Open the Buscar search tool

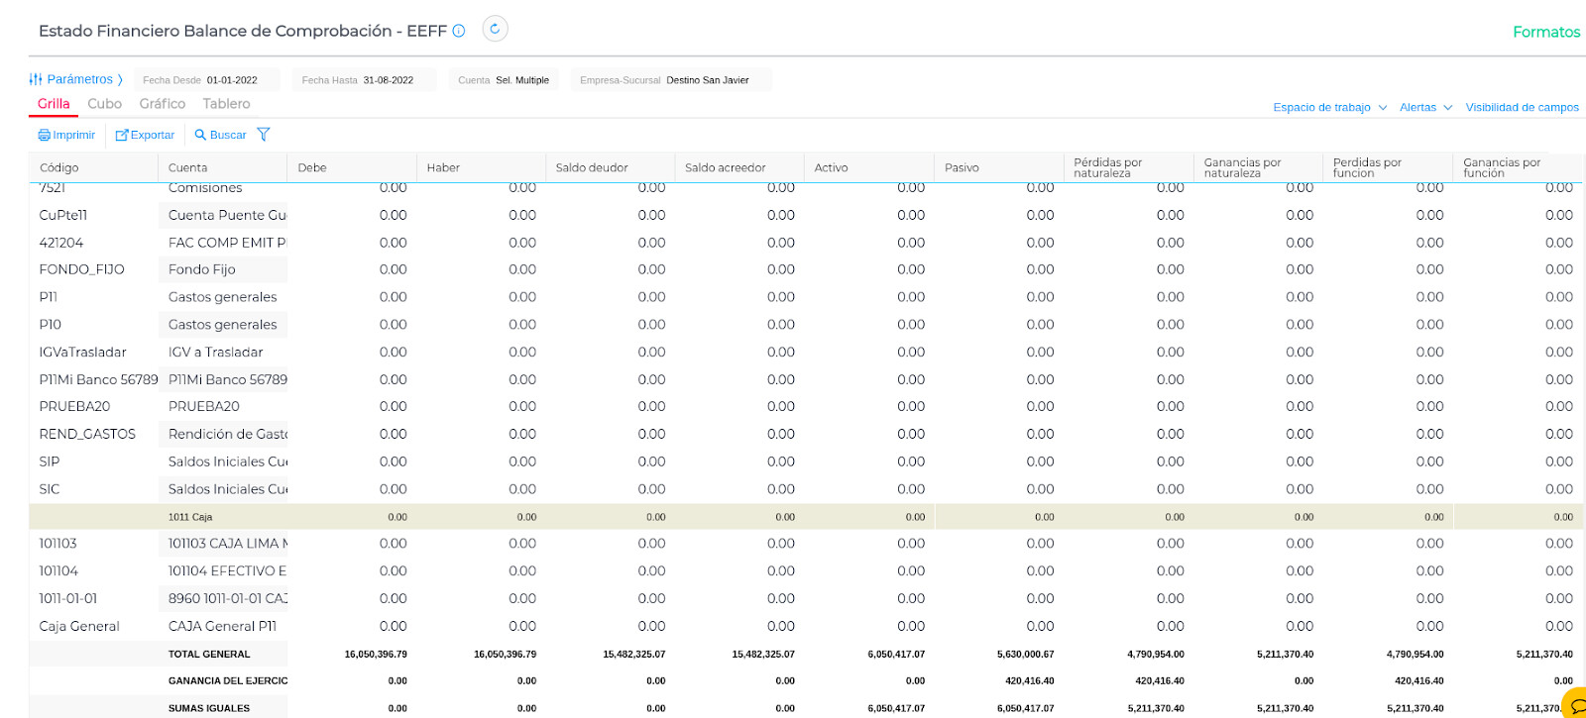(220, 135)
